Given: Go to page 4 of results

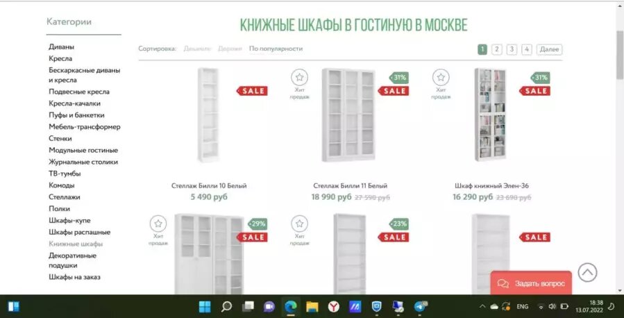Looking at the screenshot, I should point(527,49).
